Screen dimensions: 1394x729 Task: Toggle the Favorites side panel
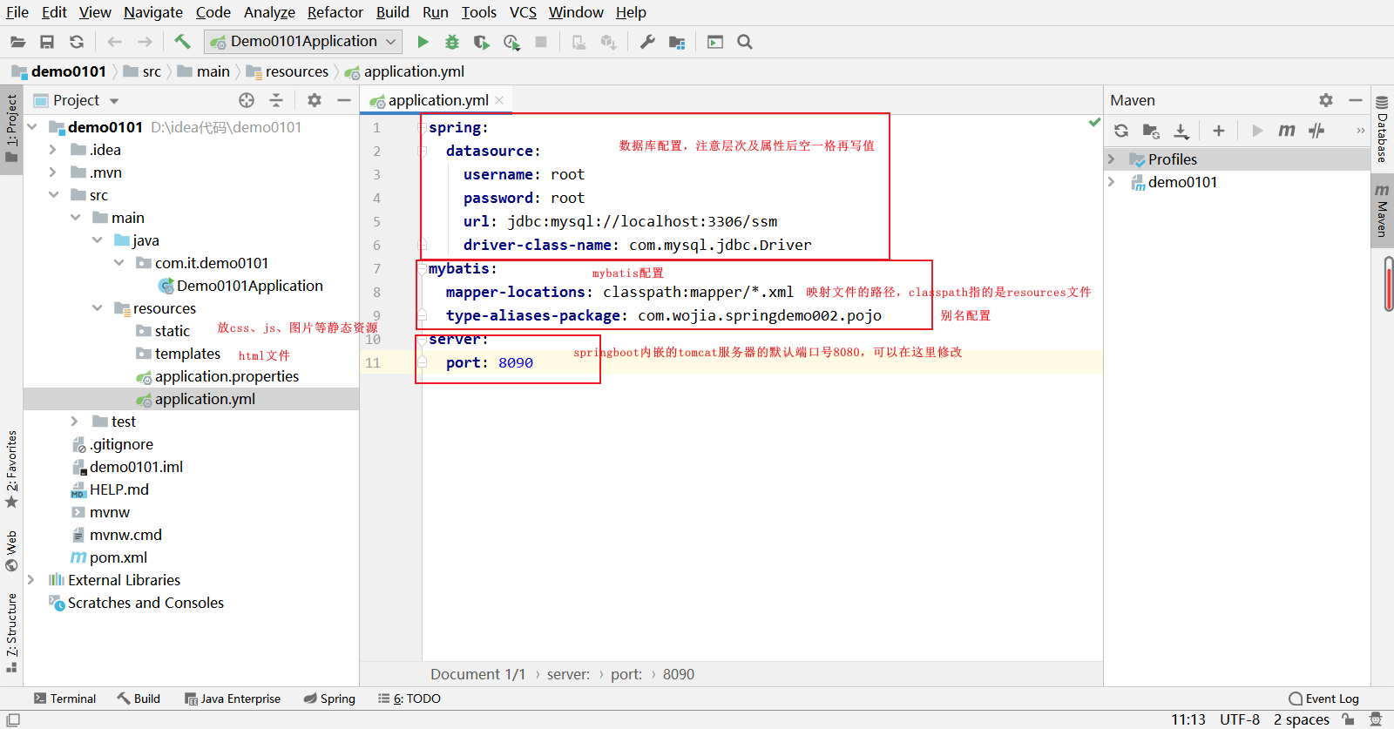point(11,470)
